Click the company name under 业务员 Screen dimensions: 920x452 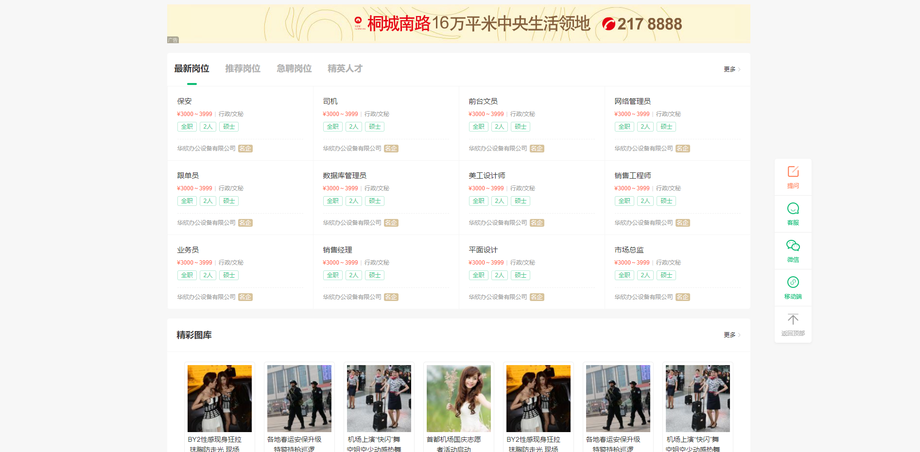pyautogui.click(x=206, y=297)
